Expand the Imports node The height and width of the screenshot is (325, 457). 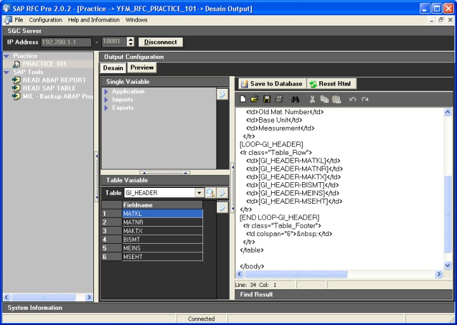point(107,100)
